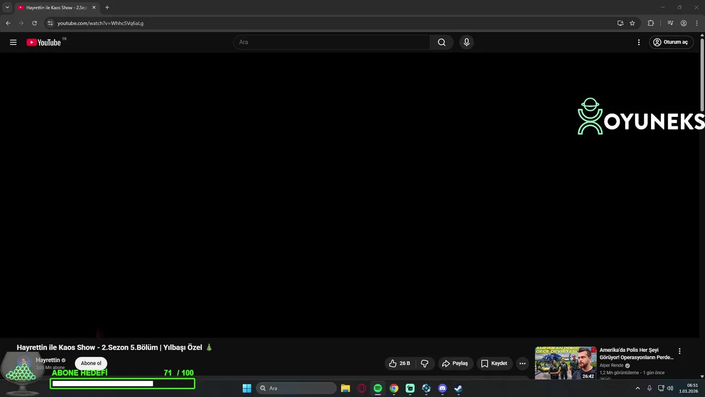The height and width of the screenshot is (397, 705).
Task: Open options menu for Alper Rende video
Action: click(x=679, y=351)
